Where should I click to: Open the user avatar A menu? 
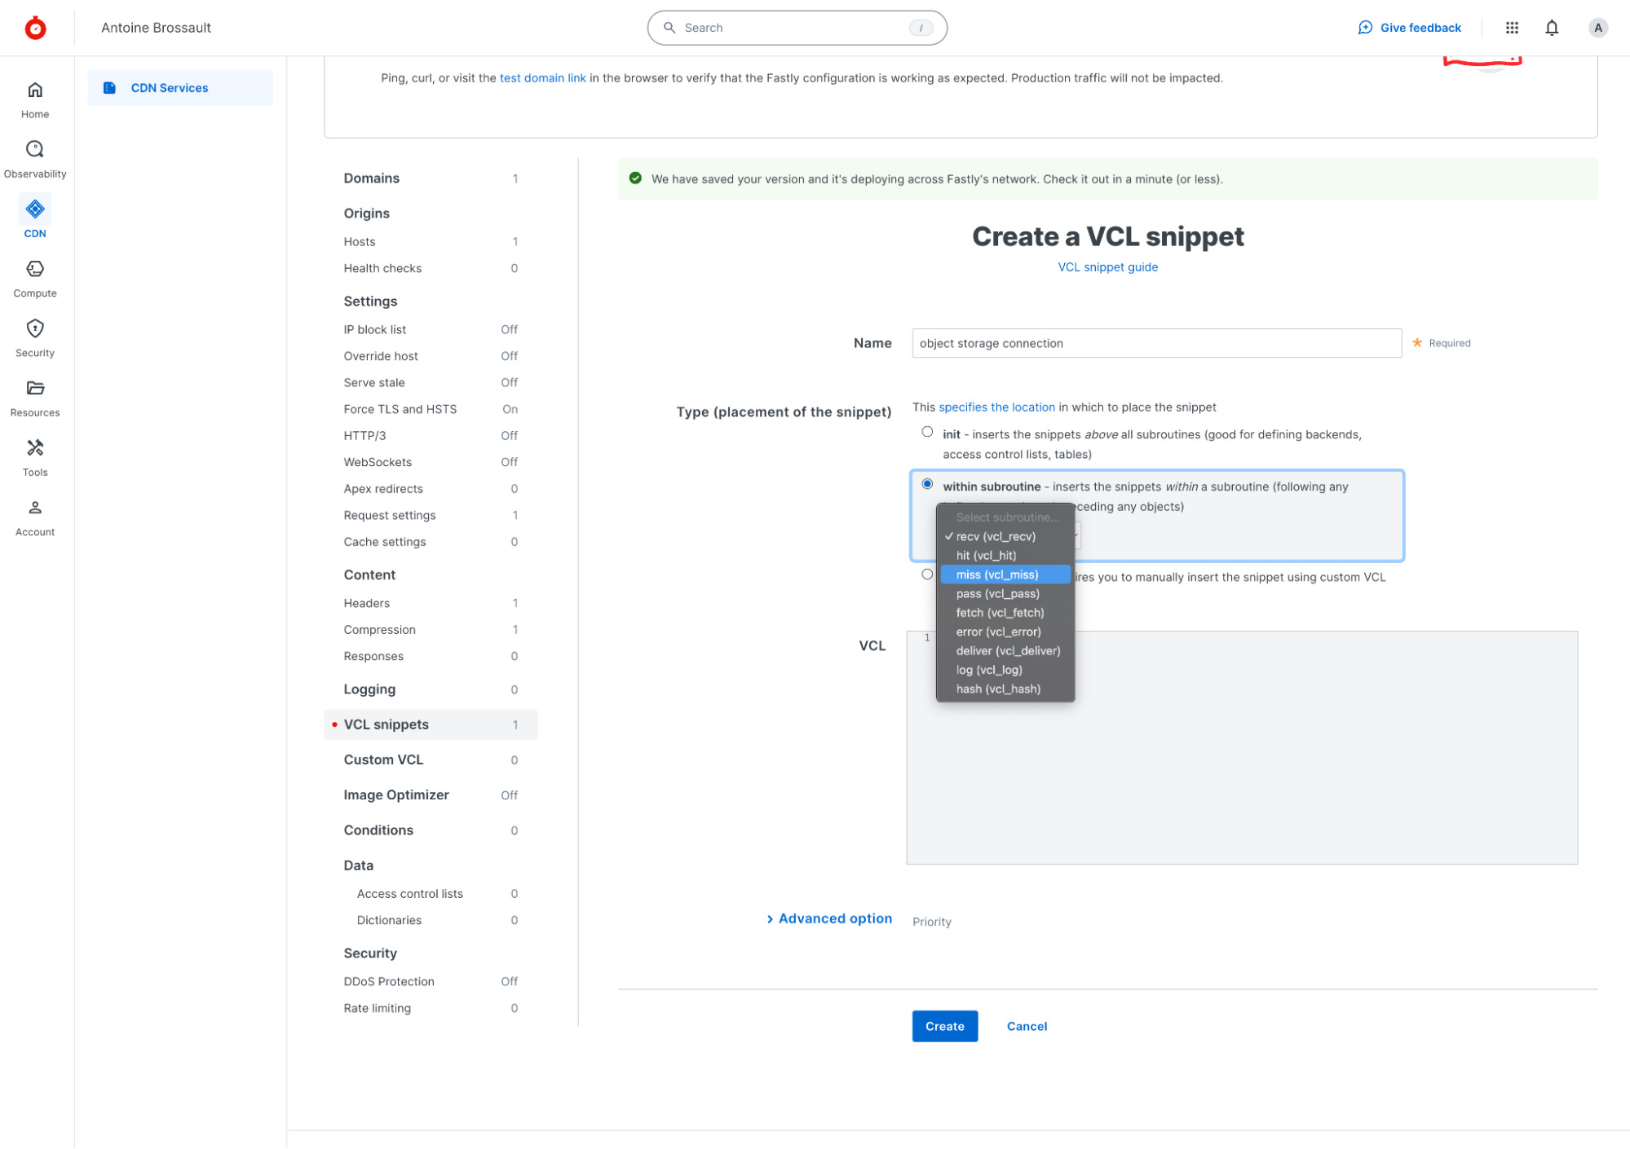(x=1598, y=28)
